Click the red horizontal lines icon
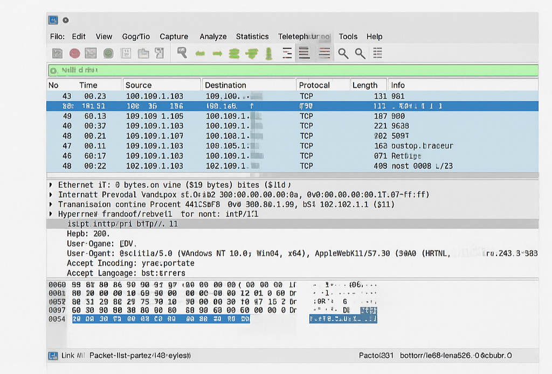This screenshot has height=374, width=552. coord(324,53)
